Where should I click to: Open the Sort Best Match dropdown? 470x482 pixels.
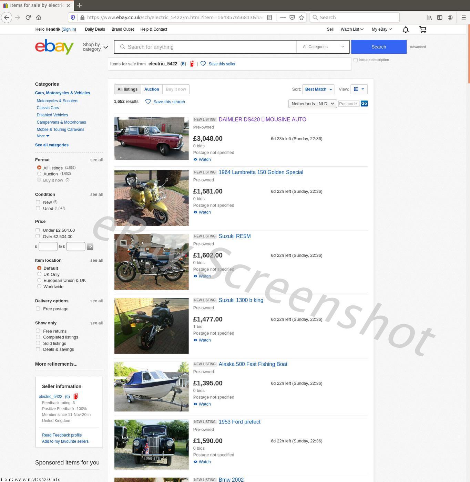coord(318,90)
